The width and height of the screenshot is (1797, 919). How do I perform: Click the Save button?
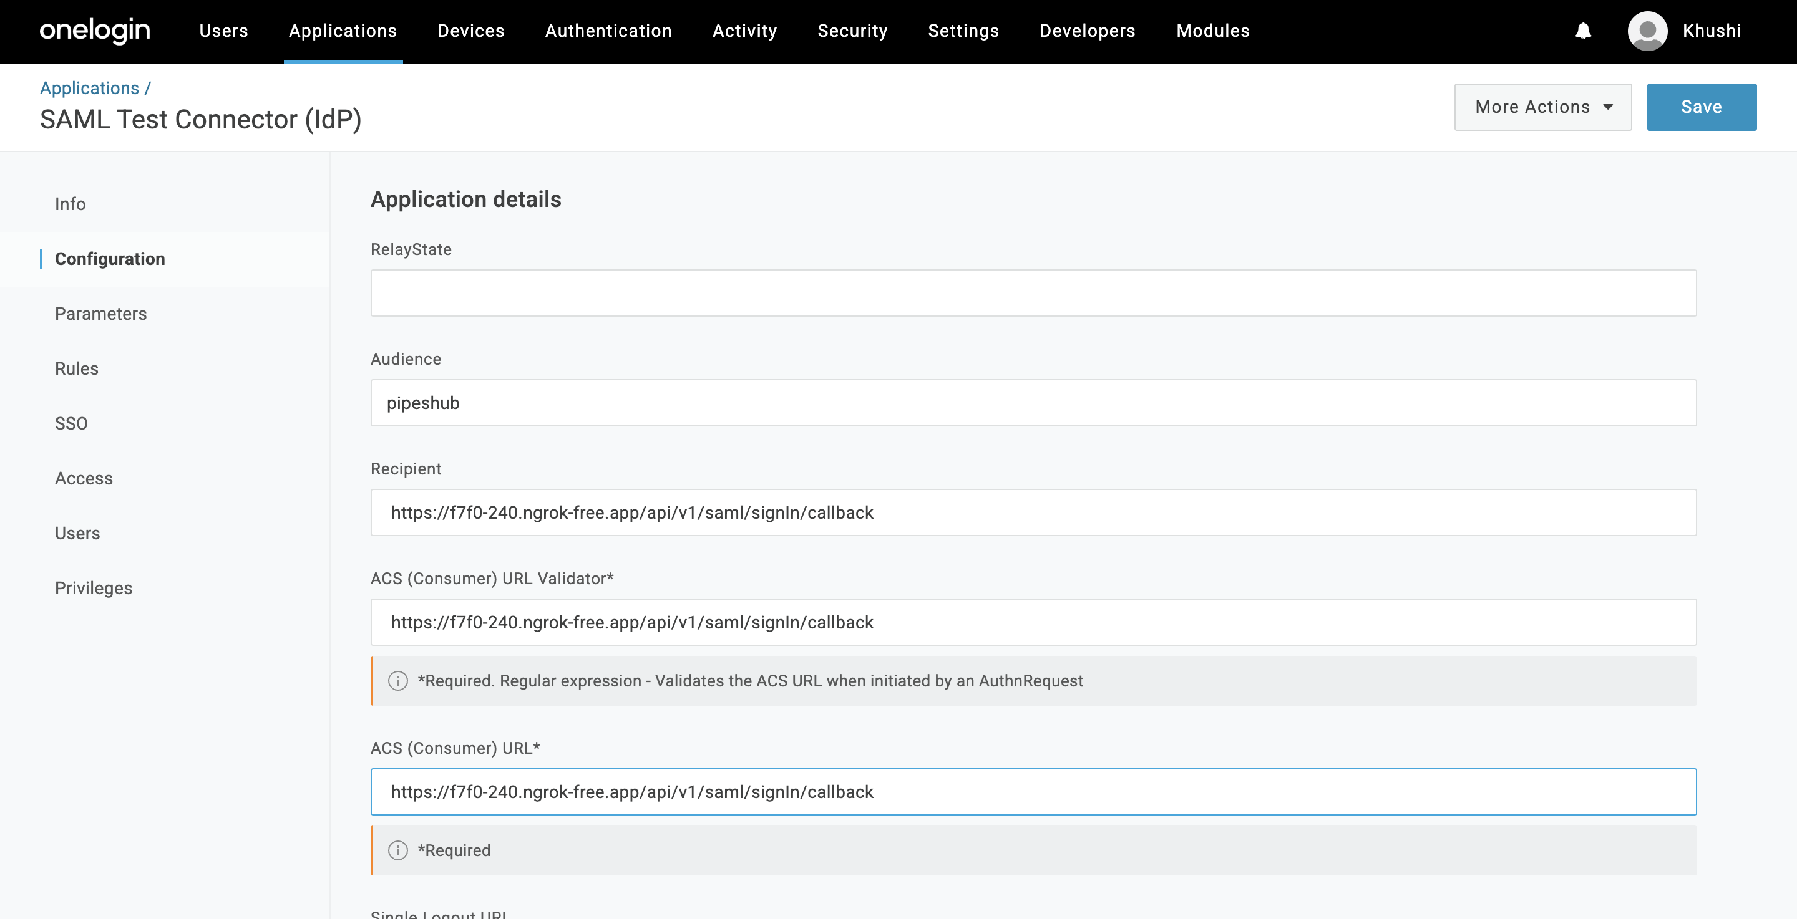[x=1701, y=107]
